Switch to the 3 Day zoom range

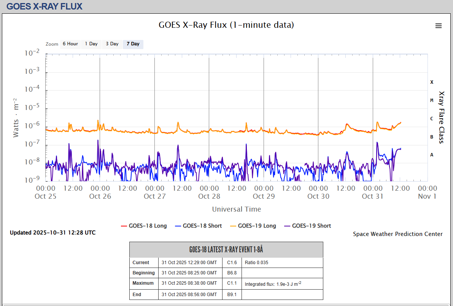point(112,44)
